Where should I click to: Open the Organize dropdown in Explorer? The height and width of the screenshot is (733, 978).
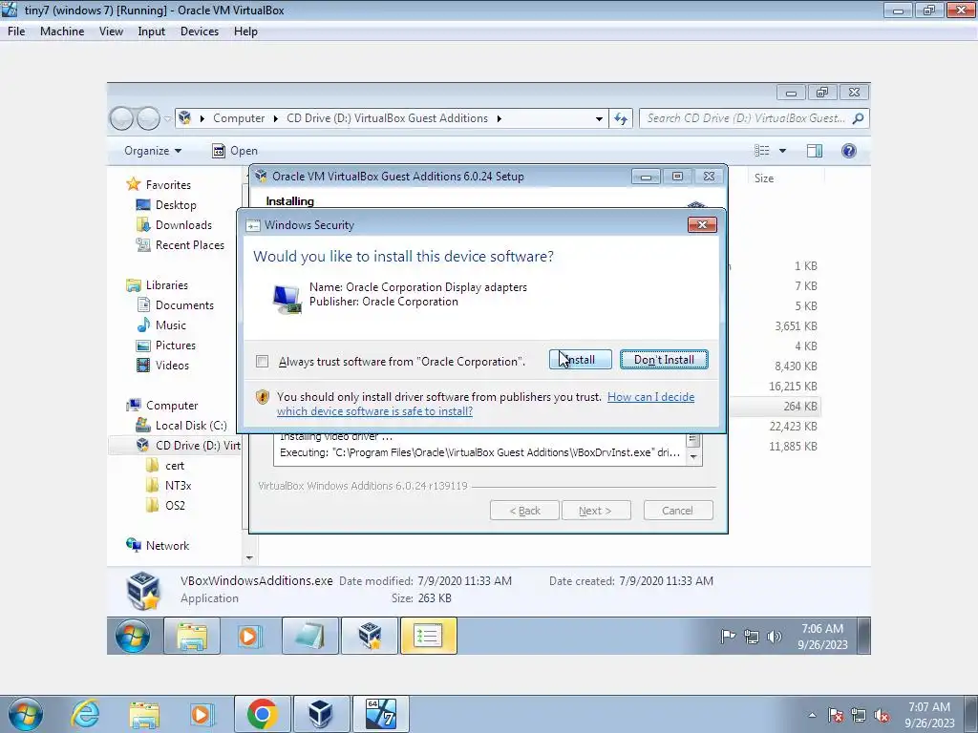pos(153,151)
